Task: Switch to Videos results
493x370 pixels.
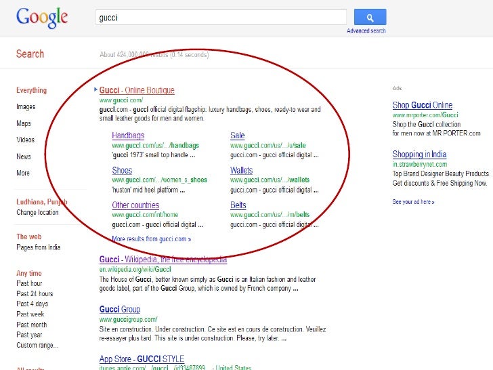Action: [x=26, y=140]
